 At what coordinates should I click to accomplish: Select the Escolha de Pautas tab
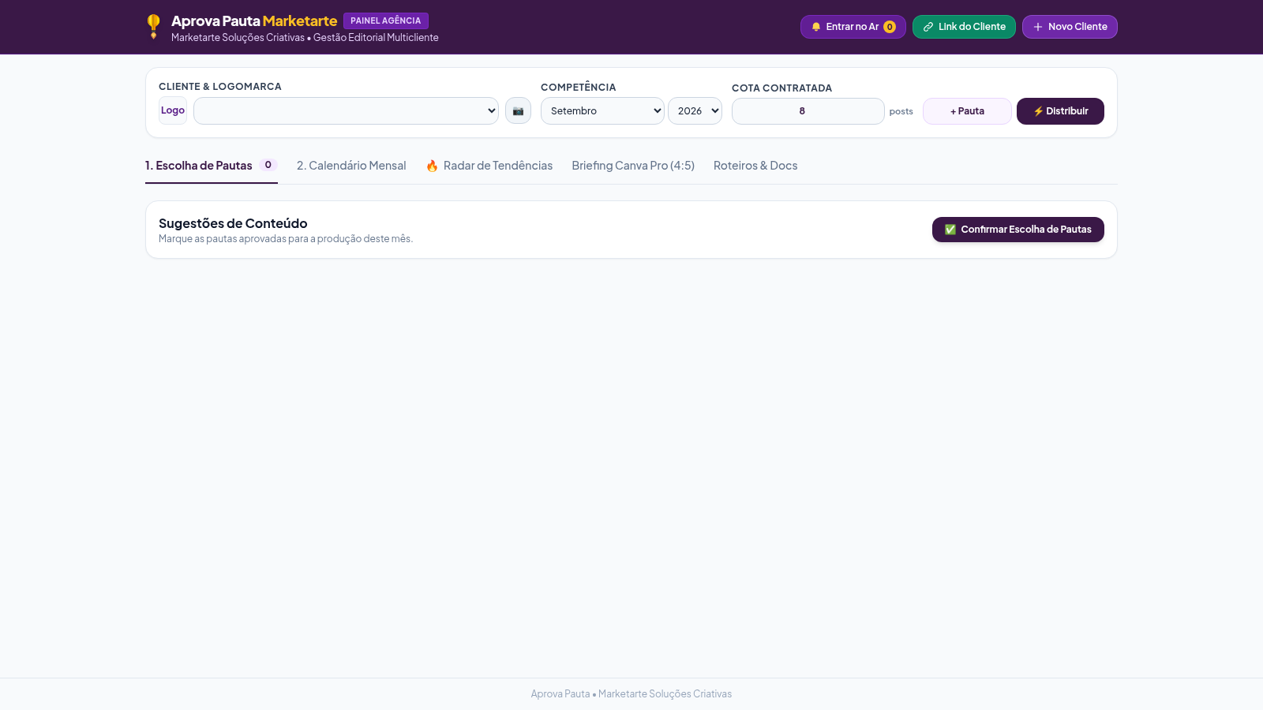coord(211,166)
